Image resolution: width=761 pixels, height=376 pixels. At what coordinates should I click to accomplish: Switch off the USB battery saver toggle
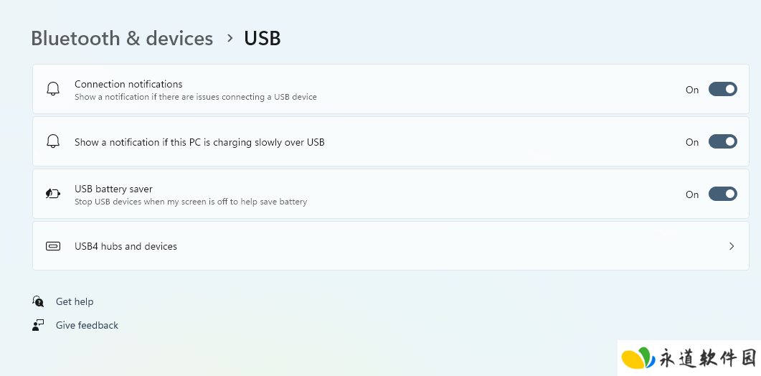[723, 194]
